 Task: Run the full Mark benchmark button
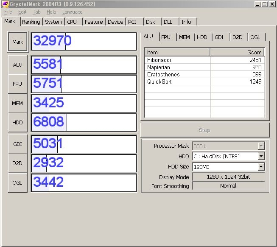click(17, 42)
